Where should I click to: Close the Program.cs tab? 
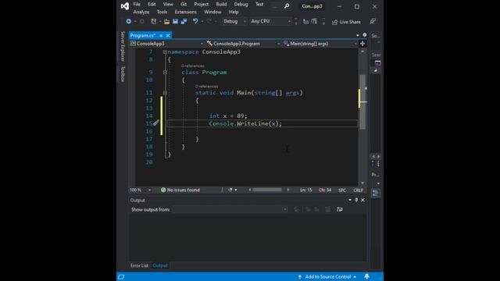168,35
